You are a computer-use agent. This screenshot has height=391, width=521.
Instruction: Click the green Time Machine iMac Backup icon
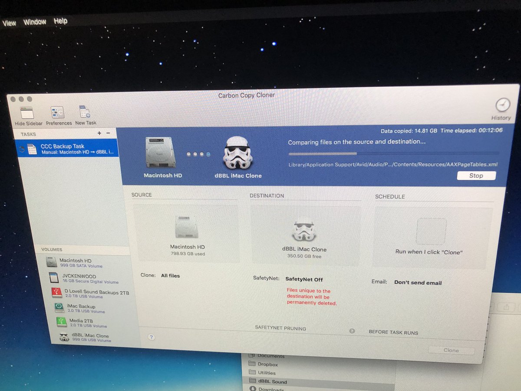click(59, 308)
